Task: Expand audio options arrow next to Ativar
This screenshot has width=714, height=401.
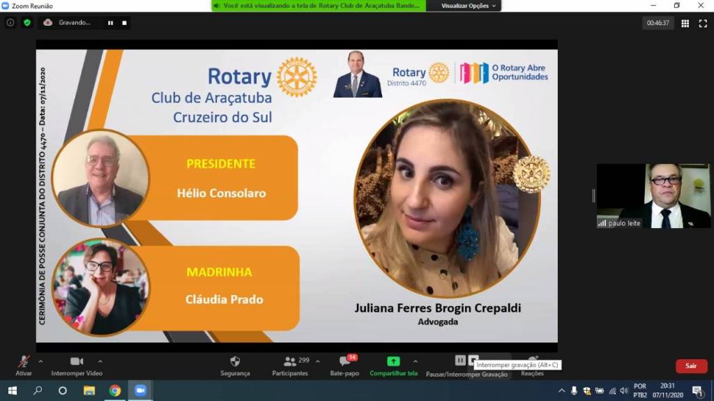Action: pos(40,361)
